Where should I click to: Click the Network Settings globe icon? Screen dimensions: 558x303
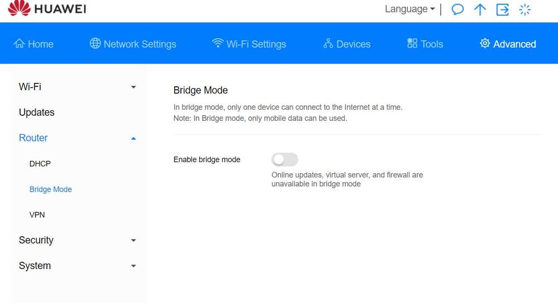95,43
